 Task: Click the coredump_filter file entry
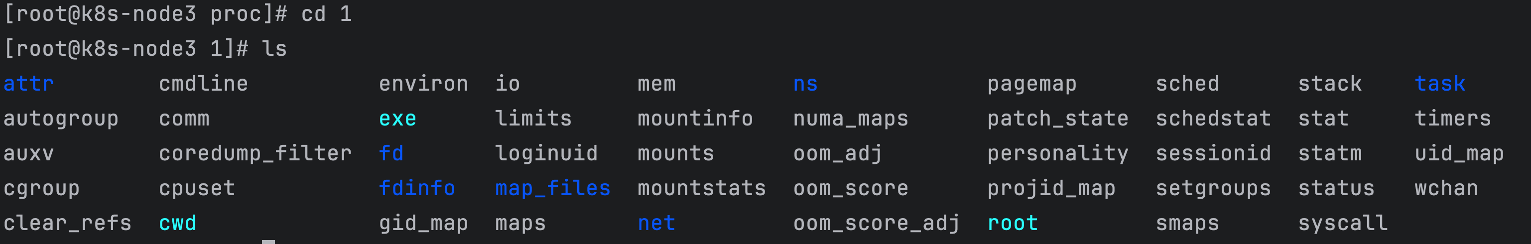(255, 154)
